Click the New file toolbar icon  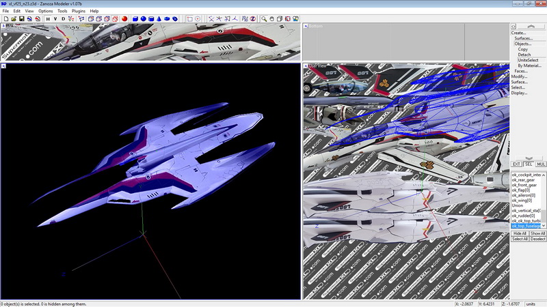(x=6, y=19)
